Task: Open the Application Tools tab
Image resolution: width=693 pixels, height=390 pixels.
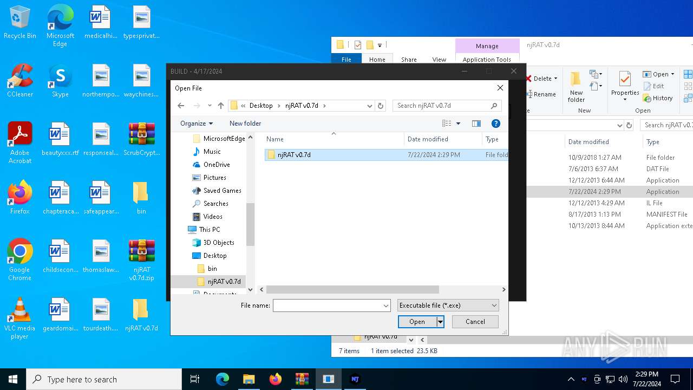Action: [487, 60]
